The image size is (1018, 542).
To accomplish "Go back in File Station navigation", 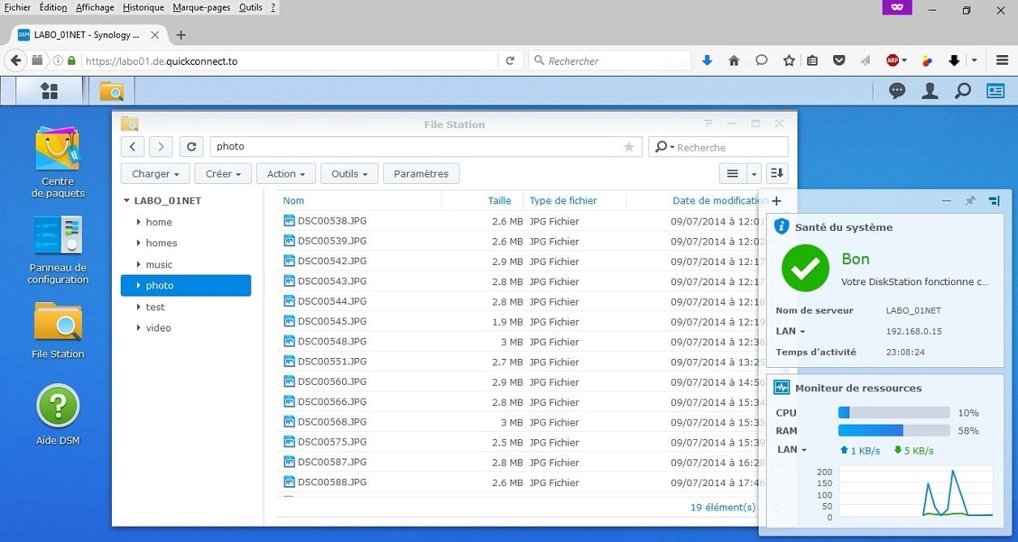I will pos(132,147).
